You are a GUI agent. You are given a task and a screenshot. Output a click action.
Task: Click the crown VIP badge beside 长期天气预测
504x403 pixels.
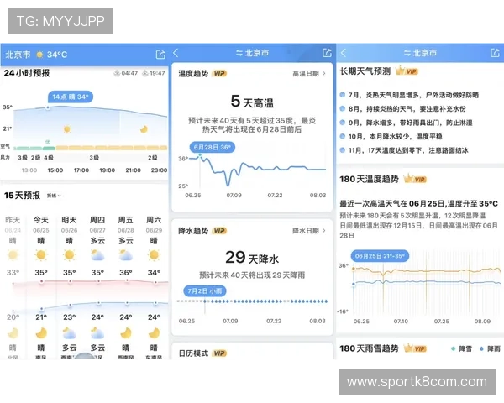(x=407, y=71)
